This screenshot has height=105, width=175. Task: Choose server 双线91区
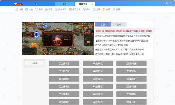[98, 71]
